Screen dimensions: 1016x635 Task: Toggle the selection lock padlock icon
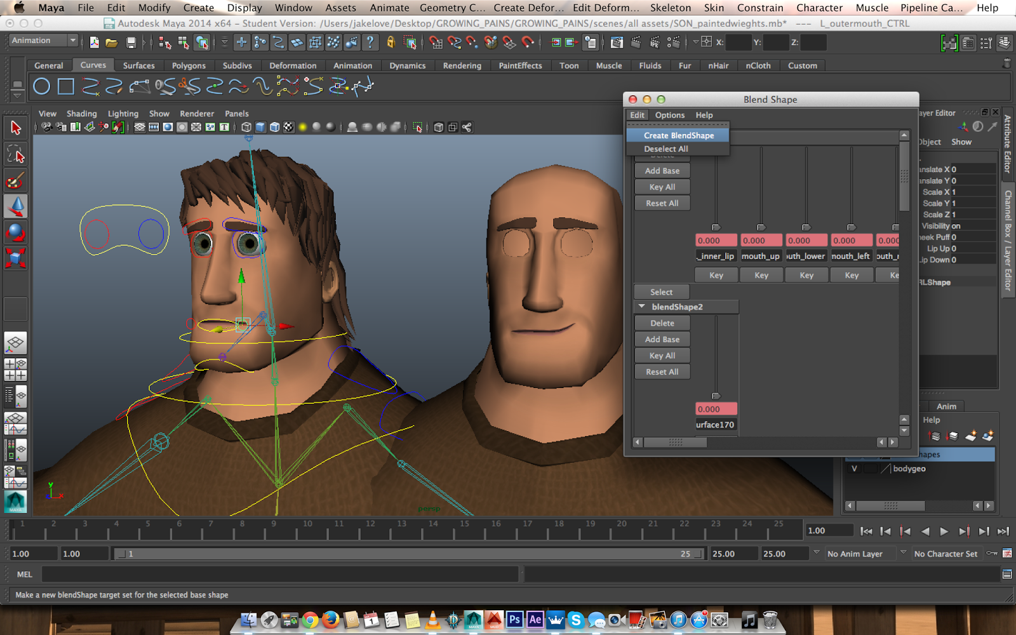point(391,43)
